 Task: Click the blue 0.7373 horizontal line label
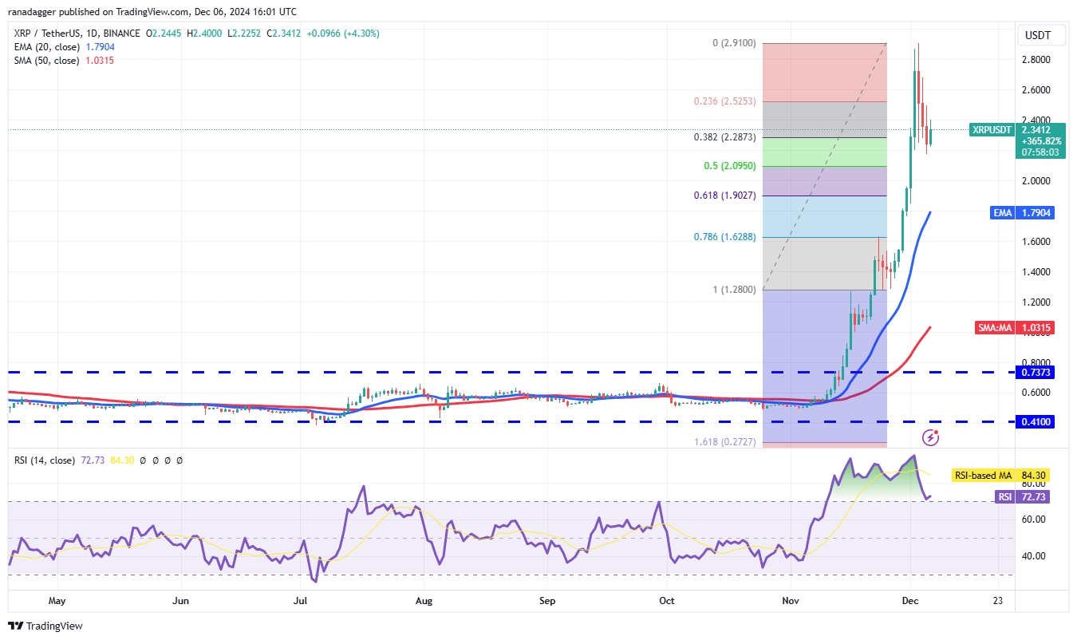point(1035,372)
